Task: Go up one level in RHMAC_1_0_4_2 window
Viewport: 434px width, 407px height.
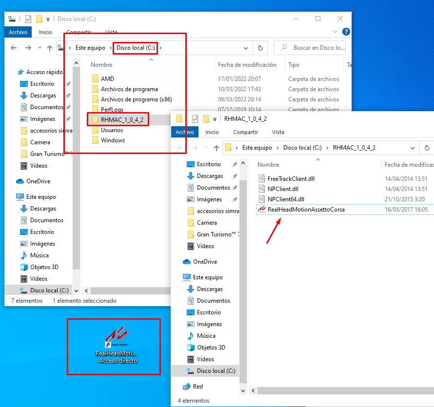Action: [x=217, y=148]
